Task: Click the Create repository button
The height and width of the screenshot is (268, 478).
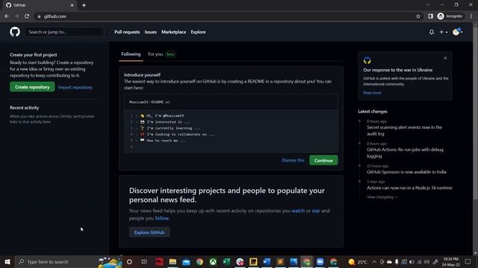Action: click(32, 87)
